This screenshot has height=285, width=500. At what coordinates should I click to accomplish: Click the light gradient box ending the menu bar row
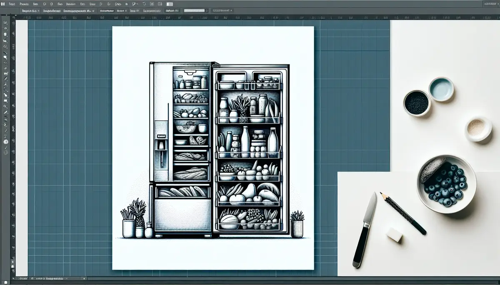pos(169,4)
